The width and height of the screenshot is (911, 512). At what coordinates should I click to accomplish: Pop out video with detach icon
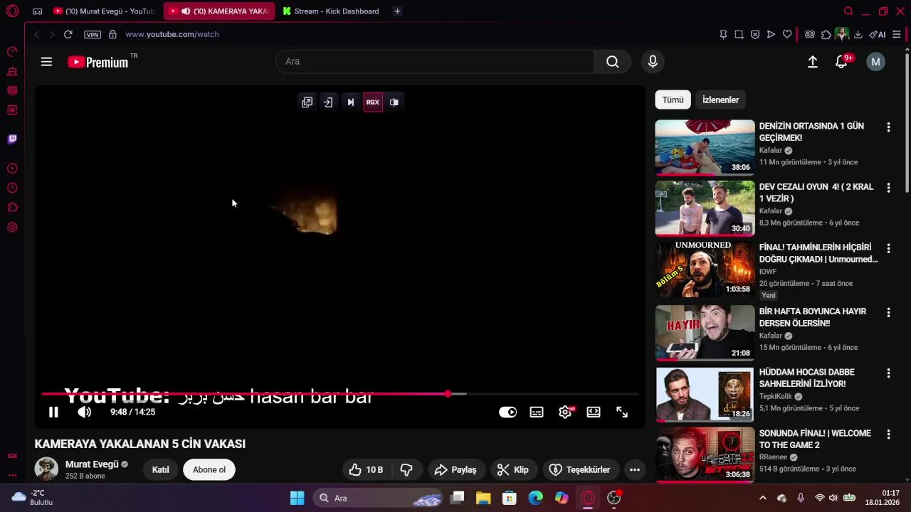[307, 102]
